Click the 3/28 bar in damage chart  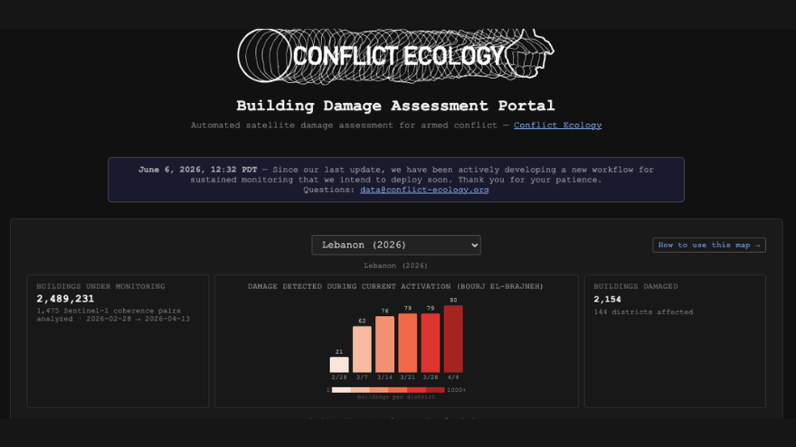tap(431, 342)
